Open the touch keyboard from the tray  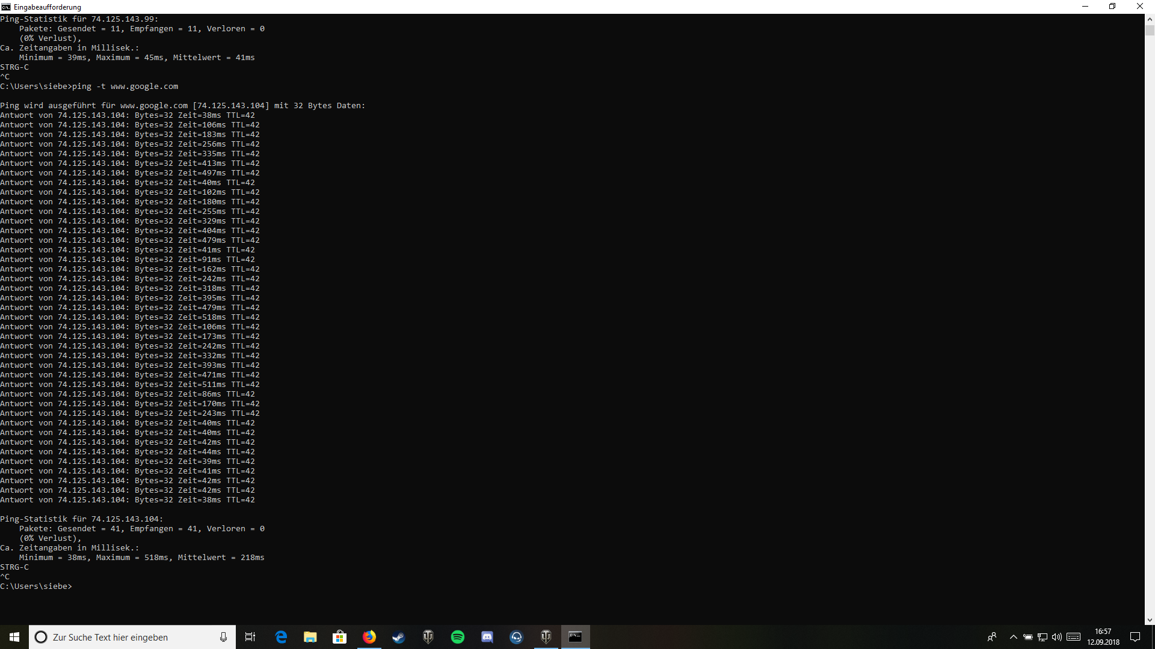(1074, 637)
